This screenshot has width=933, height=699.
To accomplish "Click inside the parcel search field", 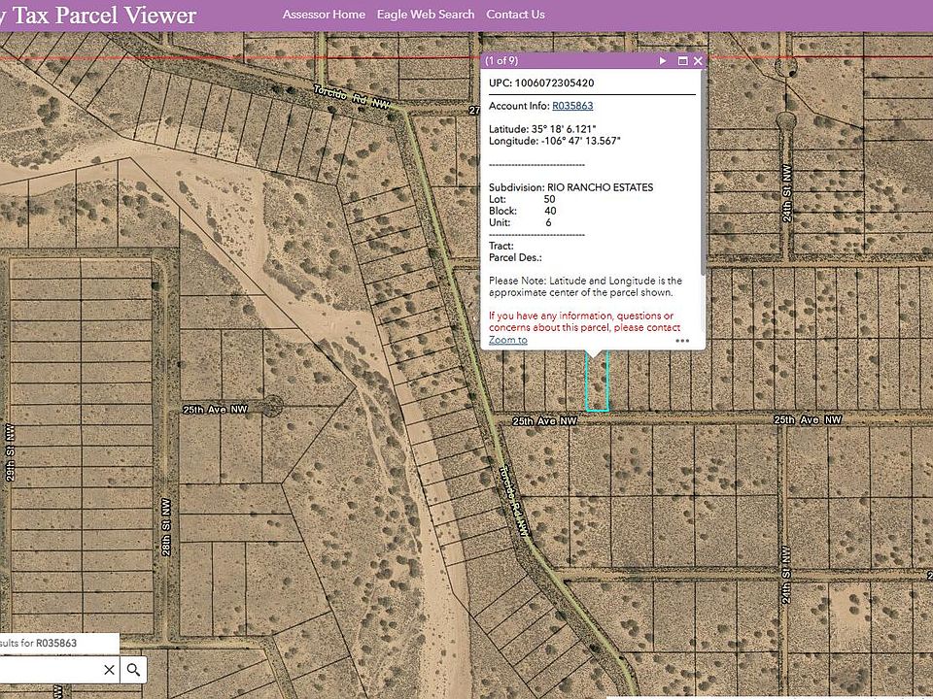I will [51, 670].
